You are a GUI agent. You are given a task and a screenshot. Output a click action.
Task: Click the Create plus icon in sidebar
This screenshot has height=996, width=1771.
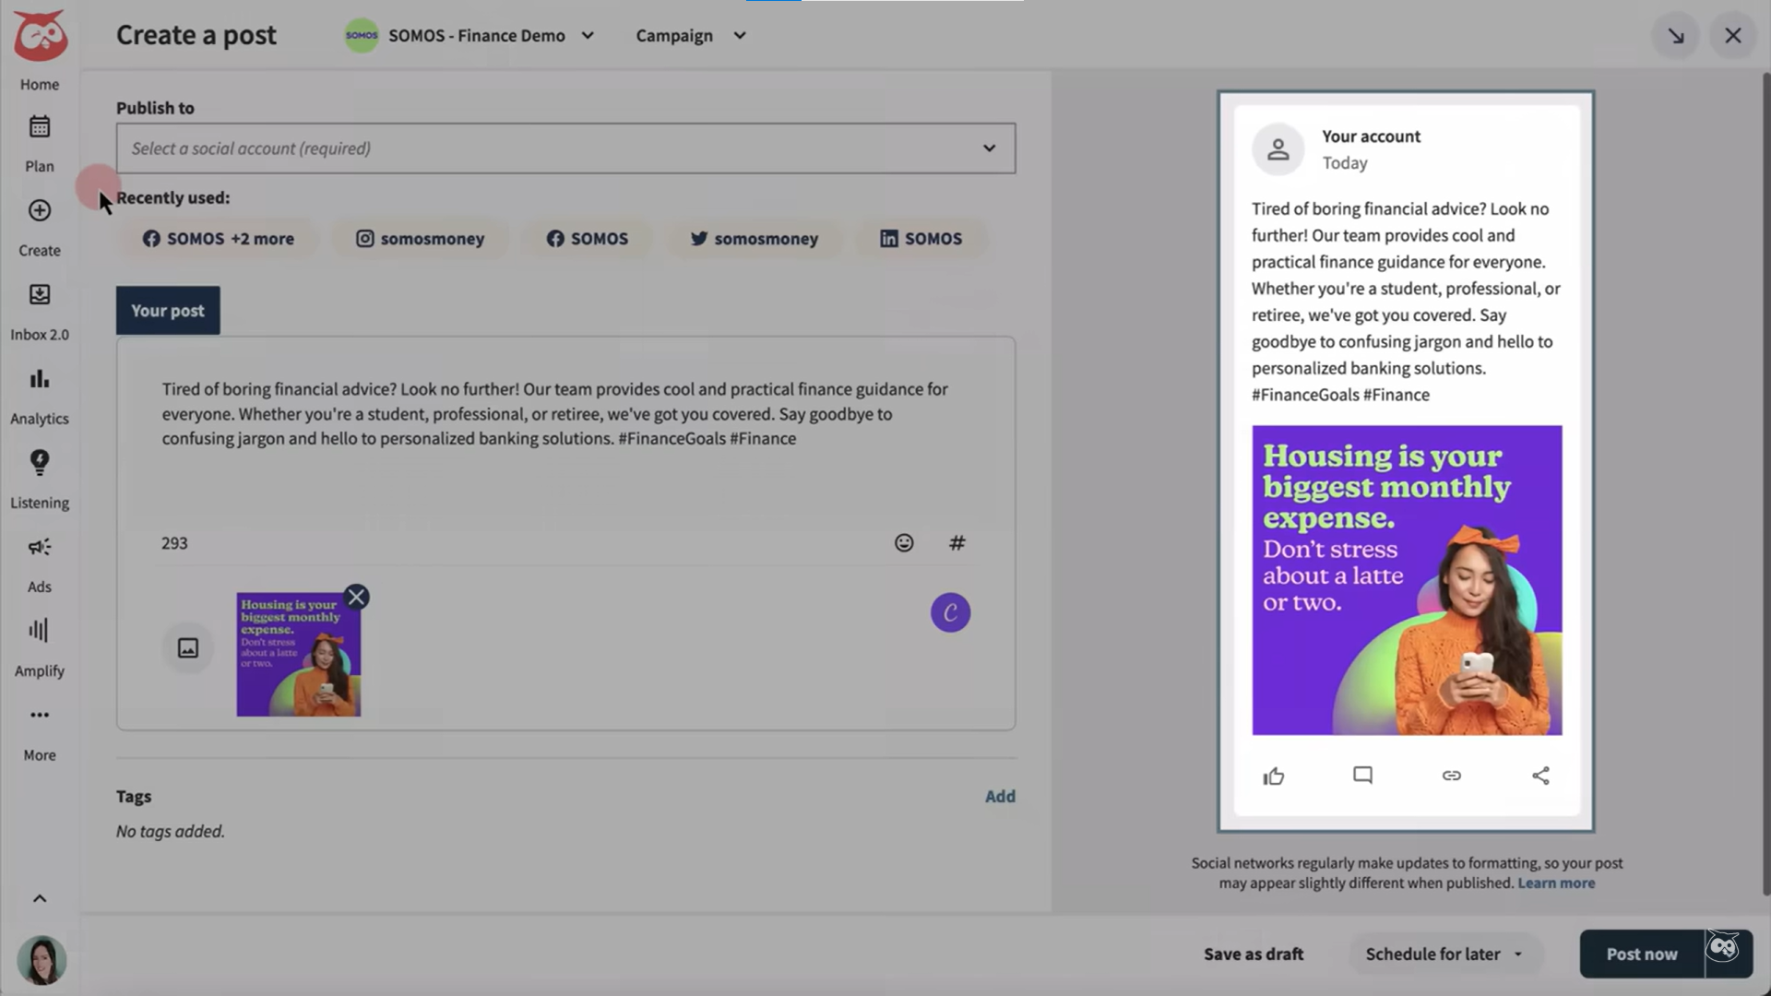(40, 210)
